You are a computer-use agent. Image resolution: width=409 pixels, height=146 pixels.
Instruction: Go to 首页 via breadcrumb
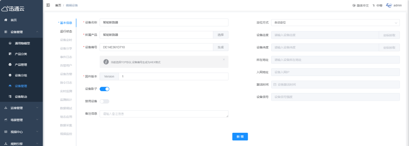58,5
